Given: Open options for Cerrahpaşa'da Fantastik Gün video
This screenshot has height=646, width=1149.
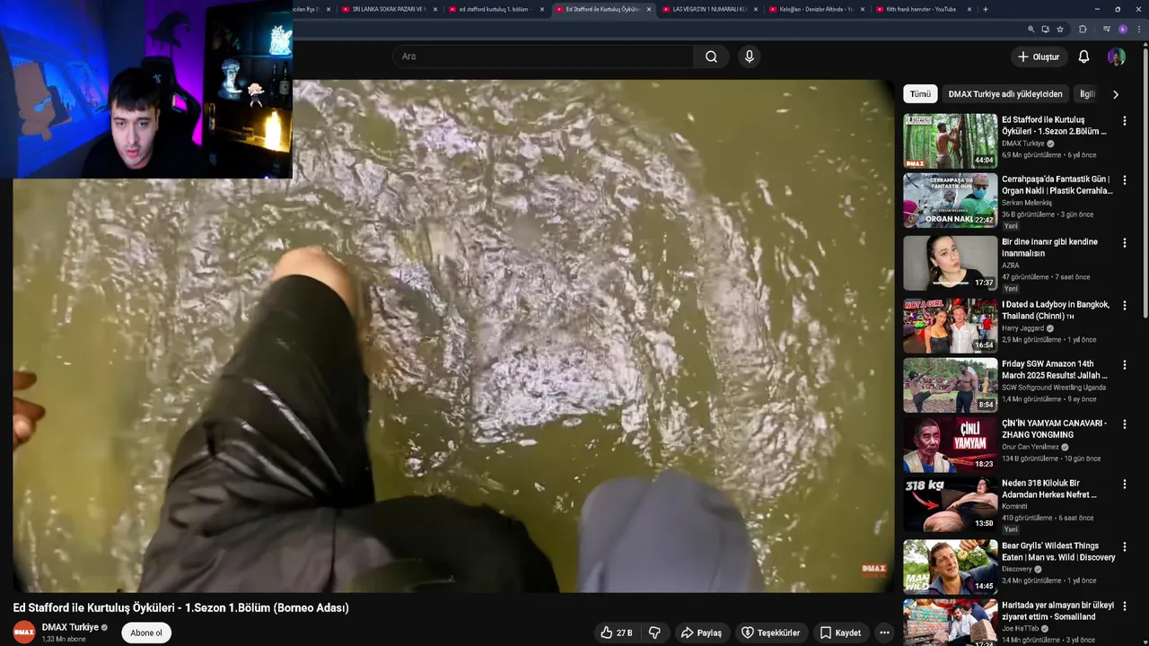Looking at the screenshot, I should [x=1124, y=180].
